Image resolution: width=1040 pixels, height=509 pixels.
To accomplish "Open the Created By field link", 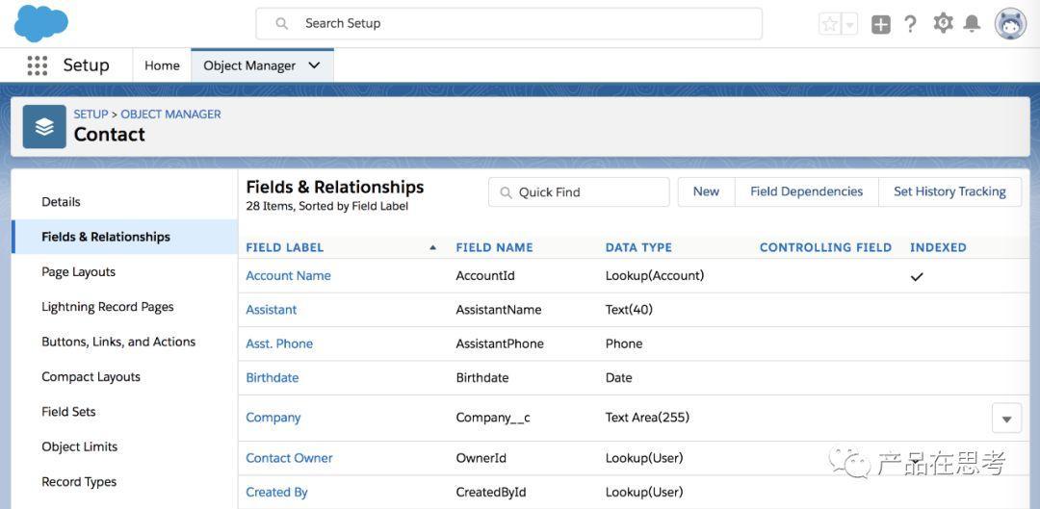I will point(276,493).
